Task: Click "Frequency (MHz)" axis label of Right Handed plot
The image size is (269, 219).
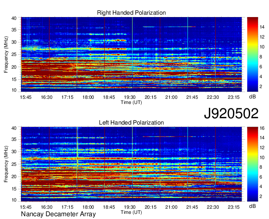Action: 6,54
